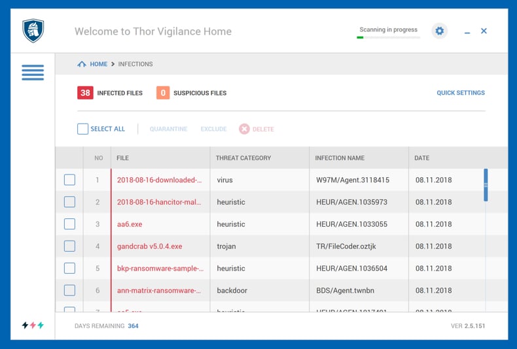Sort by the FILE column header
The image size is (517, 349).
(122, 158)
